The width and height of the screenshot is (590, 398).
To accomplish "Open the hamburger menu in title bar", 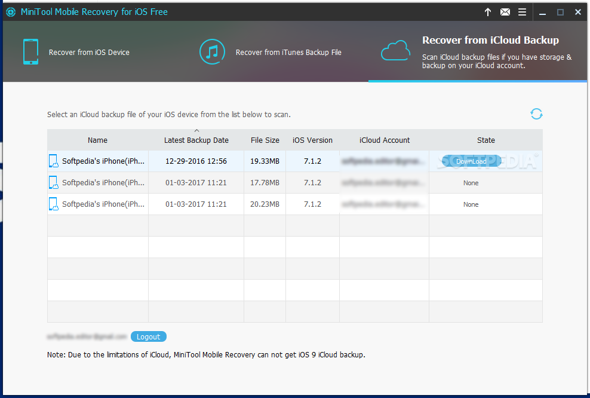I will (523, 12).
